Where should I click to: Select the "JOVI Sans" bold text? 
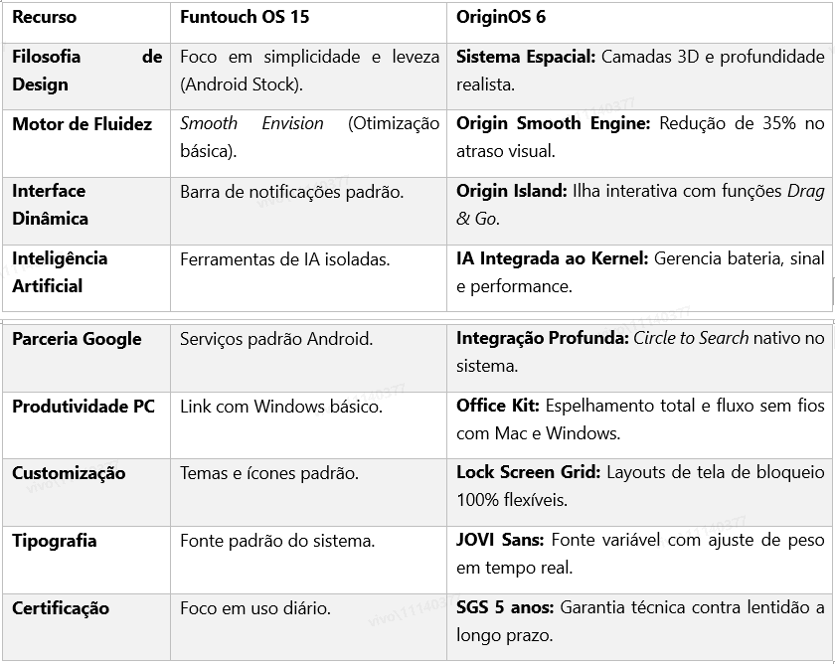499,541
